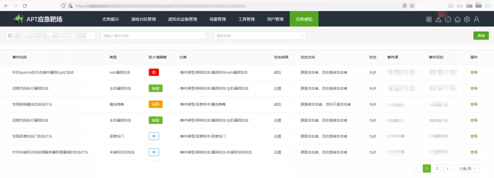The height and width of the screenshot is (178, 494).
Task: Click the clock icon in date filter
Action: tap(10, 36)
